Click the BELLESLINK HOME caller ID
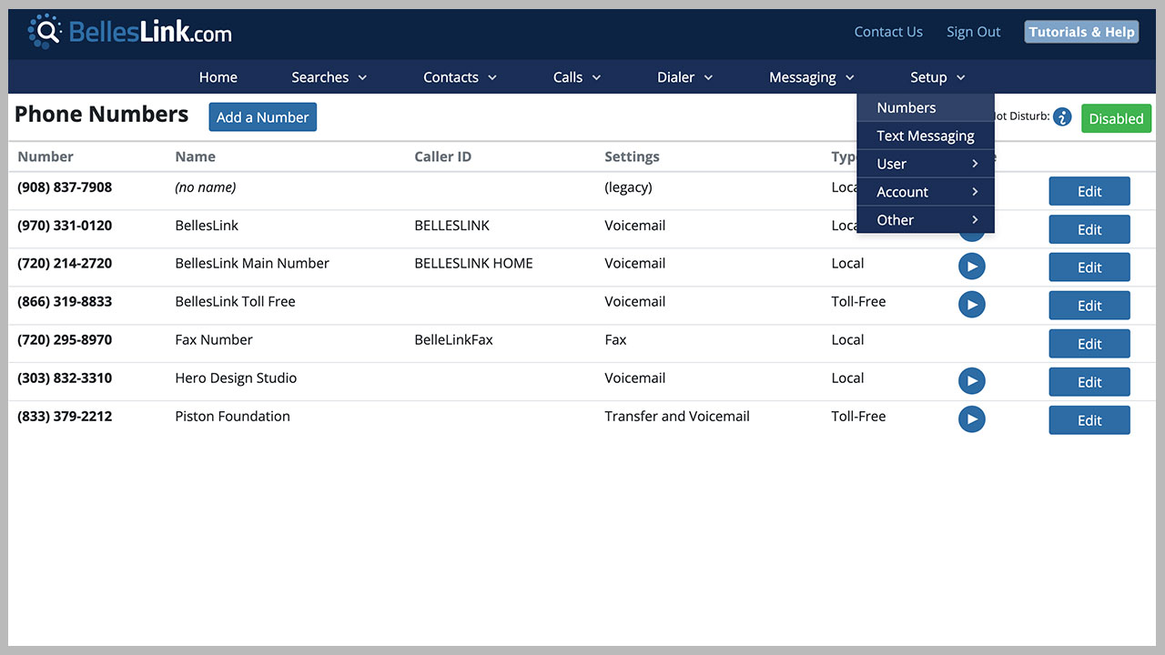This screenshot has width=1165, height=655. click(x=473, y=263)
